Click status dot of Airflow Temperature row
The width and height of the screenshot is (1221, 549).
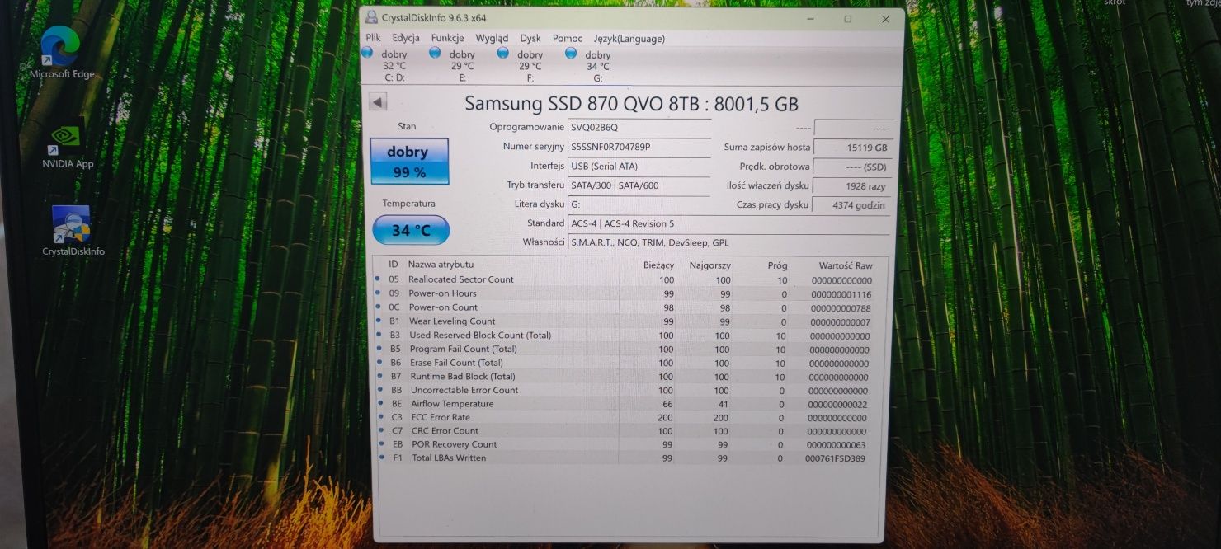click(x=381, y=403)
